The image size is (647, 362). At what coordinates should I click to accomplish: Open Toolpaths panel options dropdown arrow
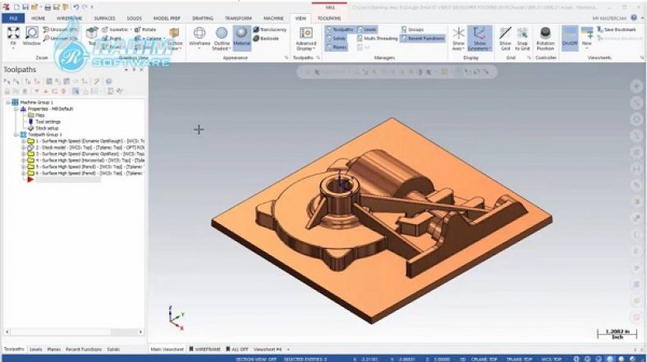pyautogui.click(x=126, y=70)
